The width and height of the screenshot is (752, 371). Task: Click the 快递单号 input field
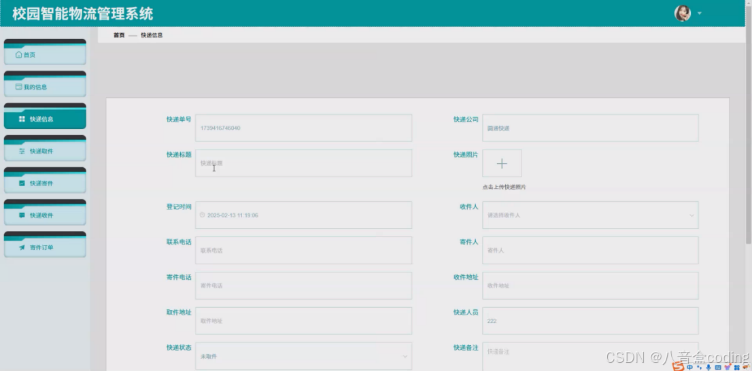303,128
